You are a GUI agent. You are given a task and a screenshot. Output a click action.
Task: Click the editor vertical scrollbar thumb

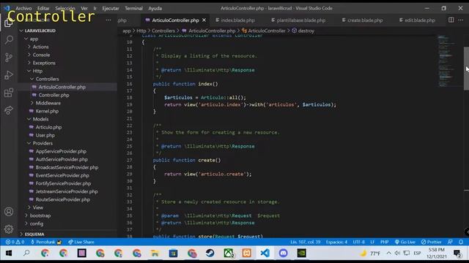(466, 68)
